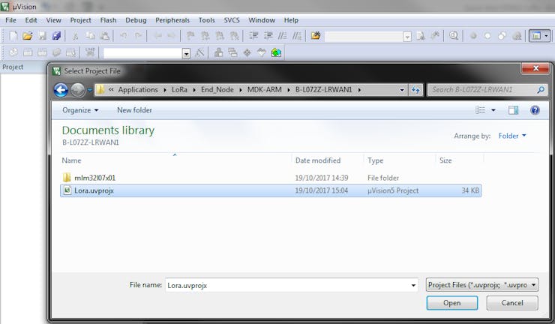Open the SVCS menu
555x324 pixels.
click(x=232, y=20)
